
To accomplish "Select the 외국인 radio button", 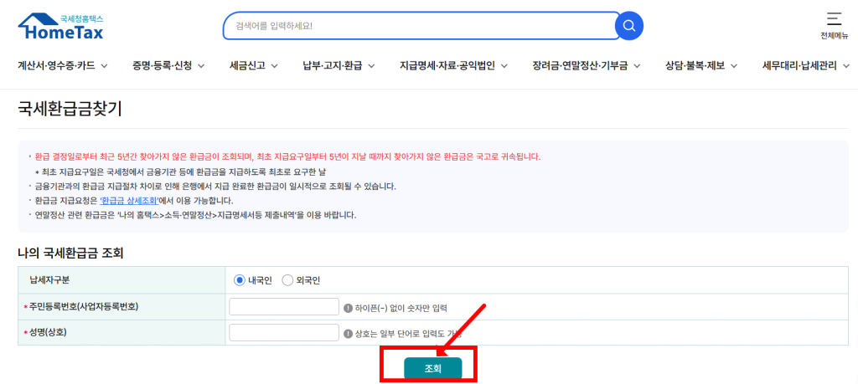I will pyautogui.click(x=287, y=280).
